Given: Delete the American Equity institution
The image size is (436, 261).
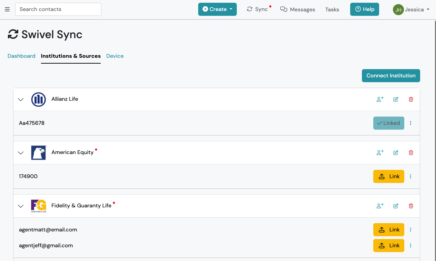Looking at the screenshot, I should 411,153.
